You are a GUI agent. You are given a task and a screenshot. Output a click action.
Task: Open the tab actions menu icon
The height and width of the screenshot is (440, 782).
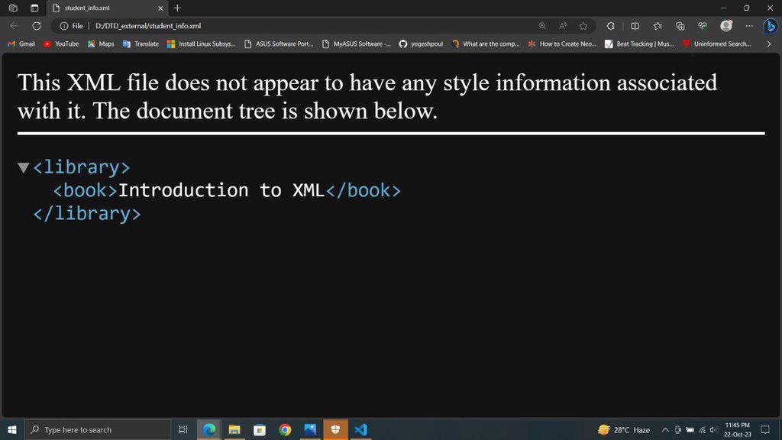click(34, 8)
